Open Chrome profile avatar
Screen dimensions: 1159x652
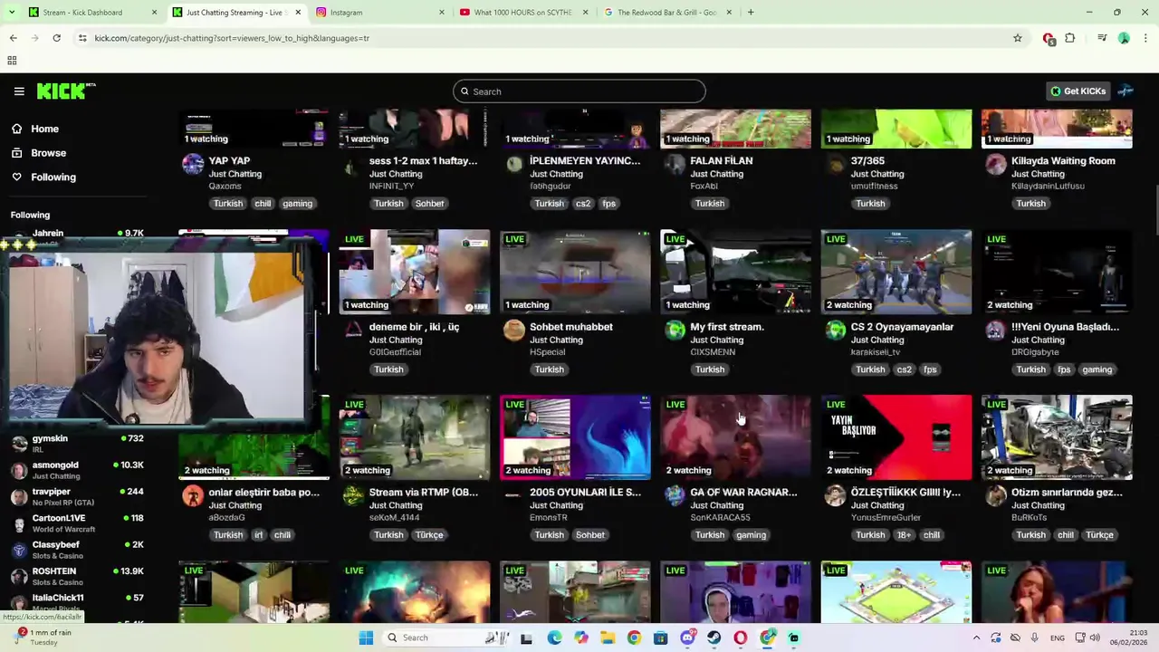point(1124,38)
